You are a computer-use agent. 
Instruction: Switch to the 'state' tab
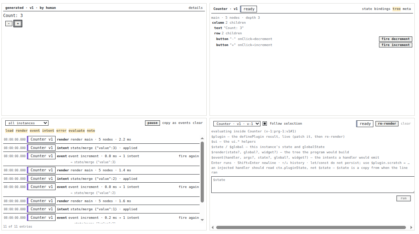coord(367,9)
